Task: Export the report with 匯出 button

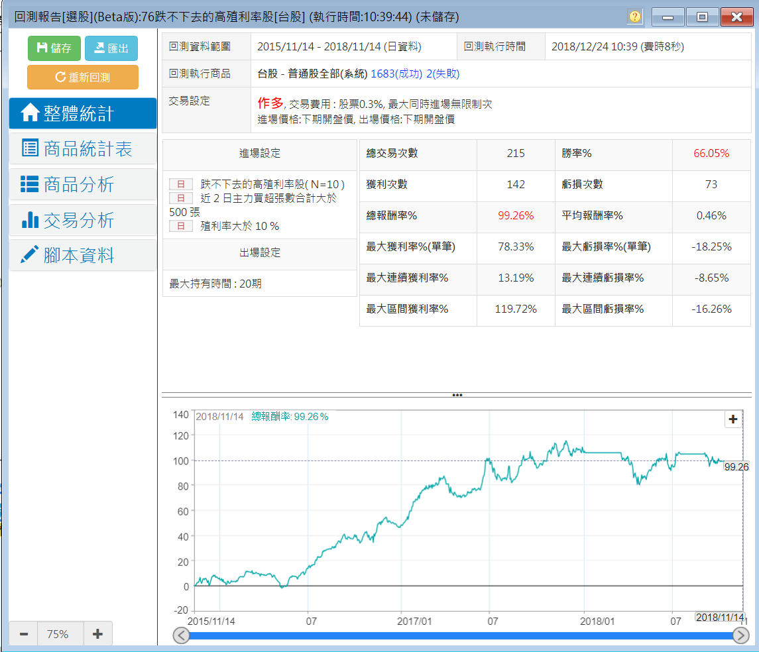Action: [x=111, y=48]
